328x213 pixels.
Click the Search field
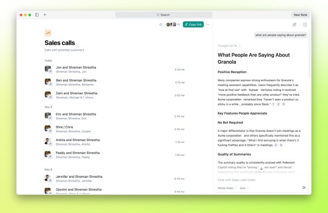coord(164,14)
